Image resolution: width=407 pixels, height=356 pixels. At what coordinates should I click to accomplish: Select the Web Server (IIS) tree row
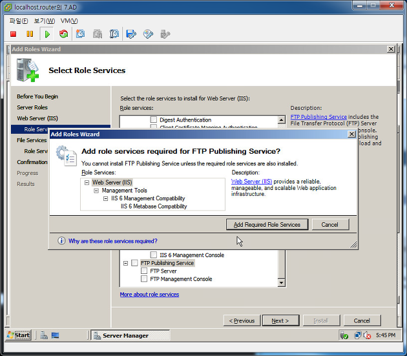112,183
